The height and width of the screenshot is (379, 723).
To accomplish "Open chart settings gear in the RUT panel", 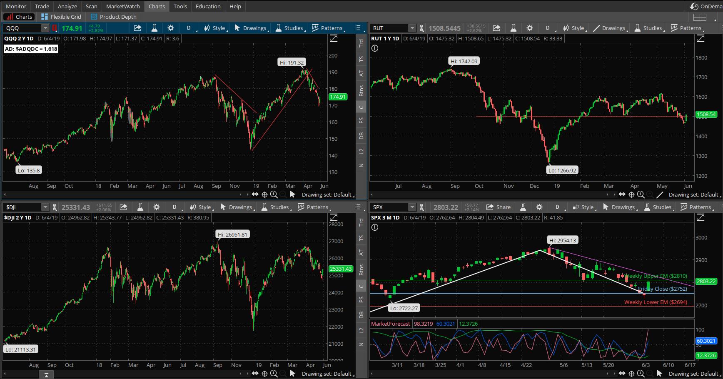I will pyautogui.click(x=529, y=28).
